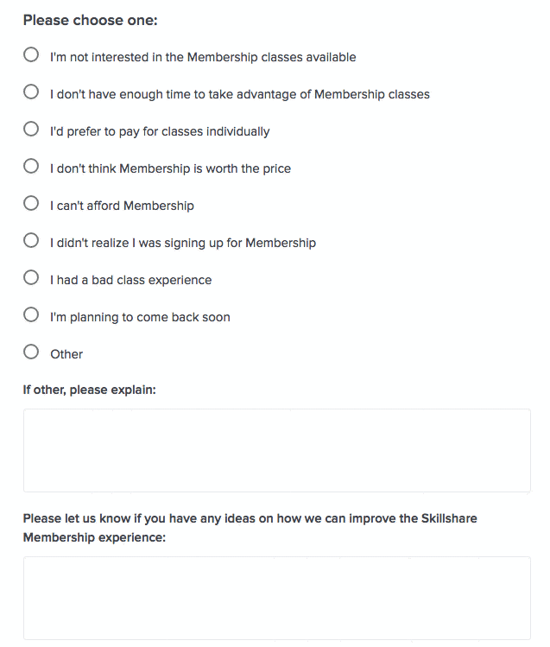Focus the Skillshare Membership improvement ideas text area
This screenshot has height=647, width=550.
[x=276, y=598]
